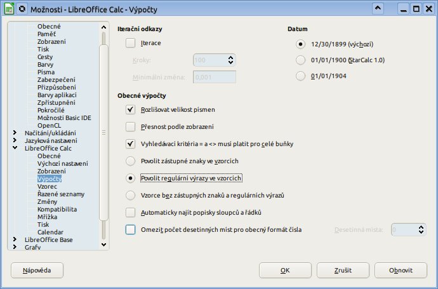Enable Omezit počet desetinných míst checkbox

click(x=131, y=229)
